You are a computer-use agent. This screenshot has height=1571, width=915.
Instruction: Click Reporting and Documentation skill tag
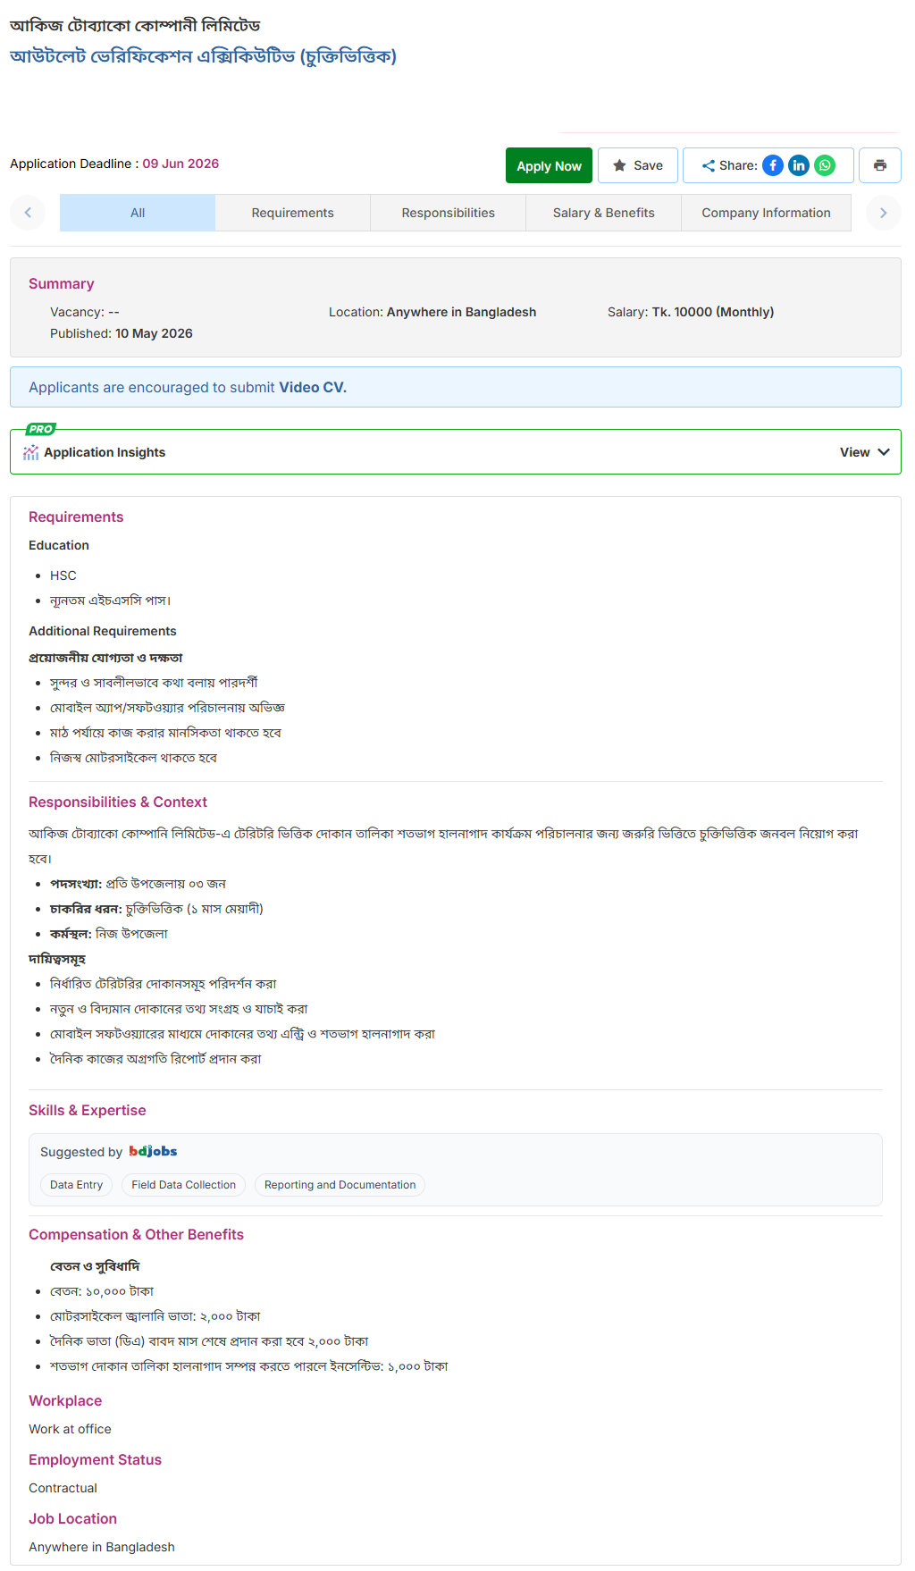[x=340, y=1185]
